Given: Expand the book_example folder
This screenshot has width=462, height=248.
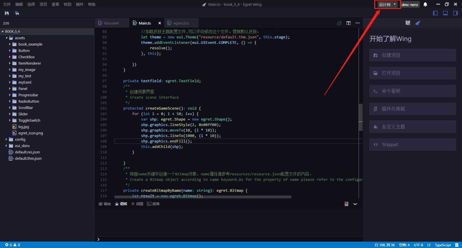Looking at the screenshot, I should pyautogui.click(x=10, y=44).
